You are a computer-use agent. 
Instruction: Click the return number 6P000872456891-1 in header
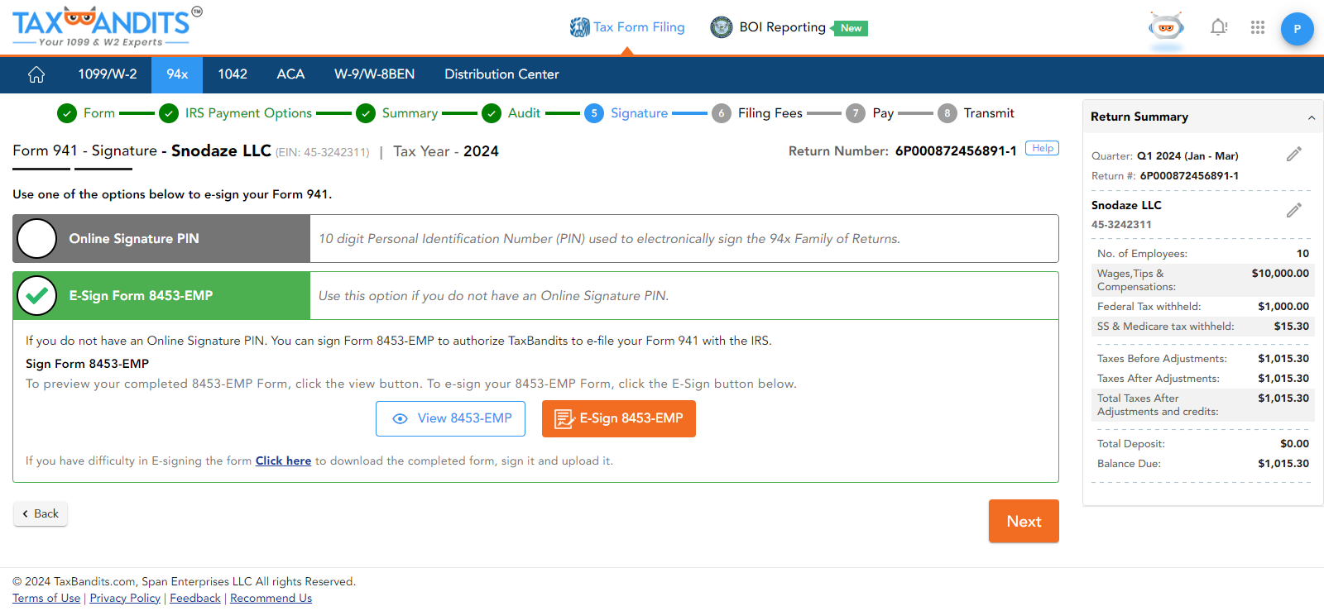pos(956,151)
